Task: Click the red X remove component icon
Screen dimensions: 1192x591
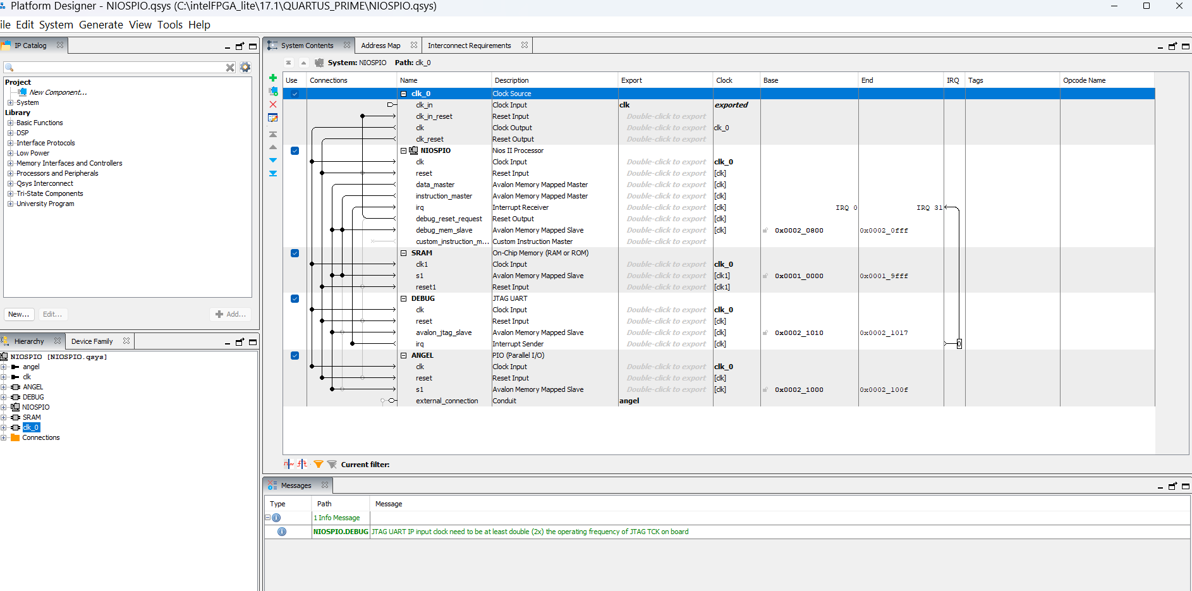Action: [x=273, y=104]
